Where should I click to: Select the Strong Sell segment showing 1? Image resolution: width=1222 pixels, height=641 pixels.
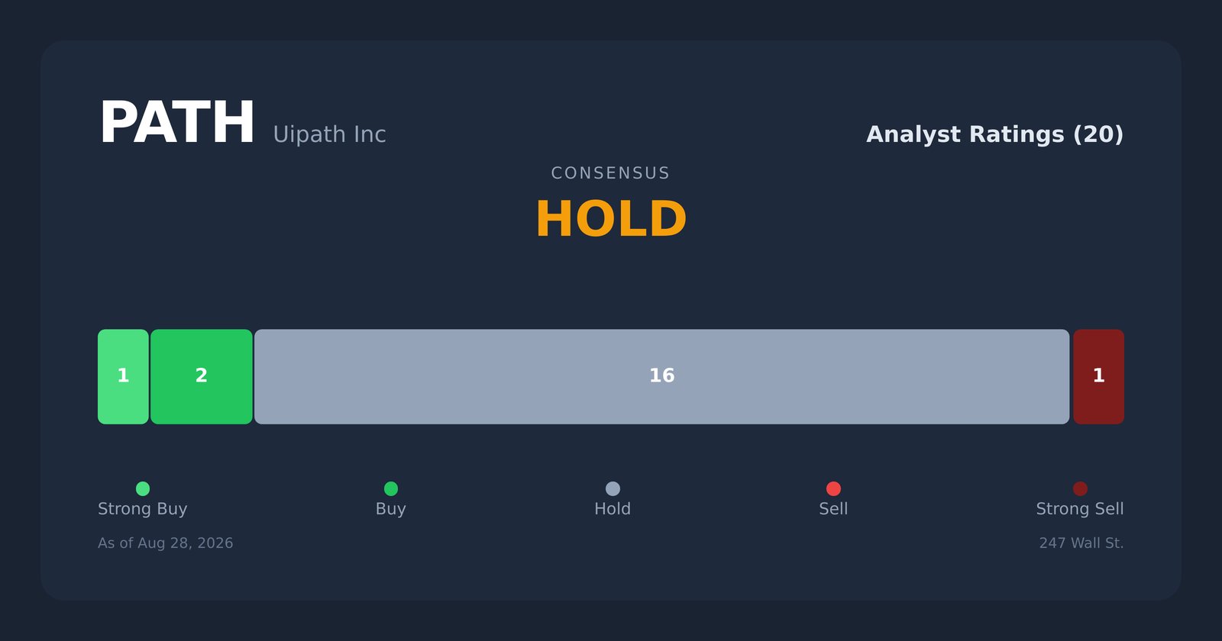click(1098, 376)
